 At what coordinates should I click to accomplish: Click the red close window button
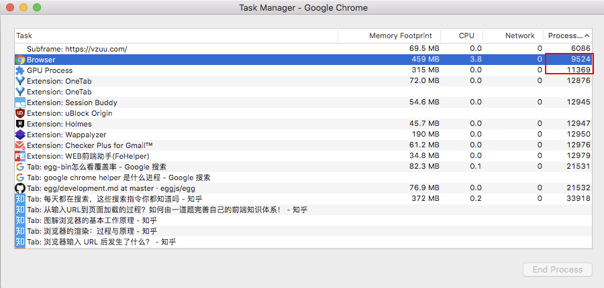point(10,7)
